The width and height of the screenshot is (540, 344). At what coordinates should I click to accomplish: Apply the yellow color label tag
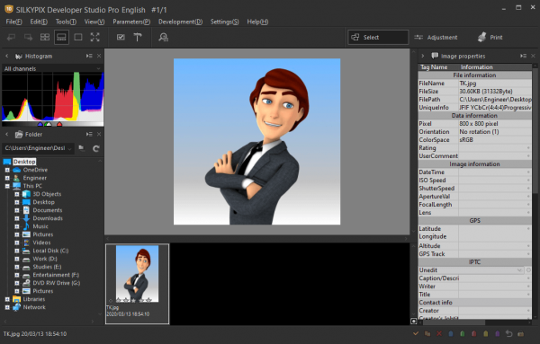(x=486, y=334)
